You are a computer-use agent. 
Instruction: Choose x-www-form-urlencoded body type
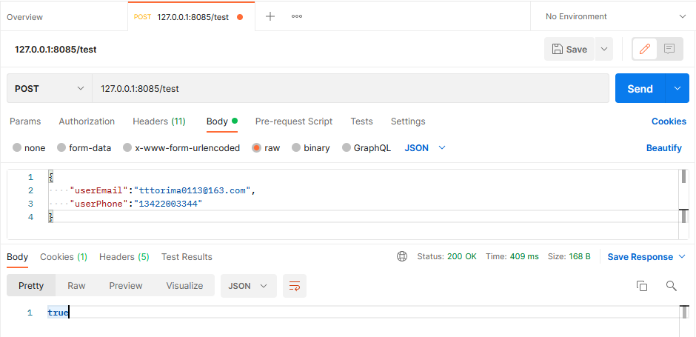(127, 148)
